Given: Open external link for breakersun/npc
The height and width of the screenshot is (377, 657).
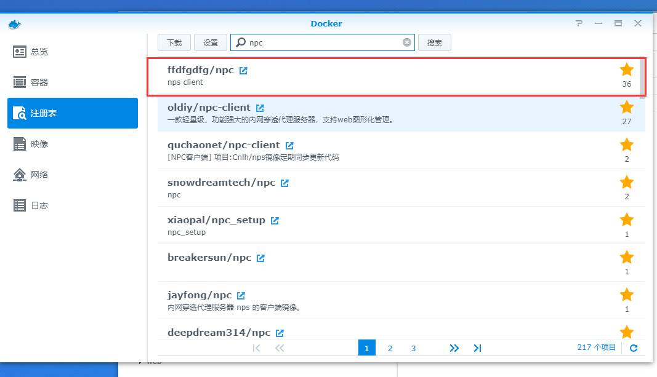Looking at the screenshot, I should tap(260, 258).
